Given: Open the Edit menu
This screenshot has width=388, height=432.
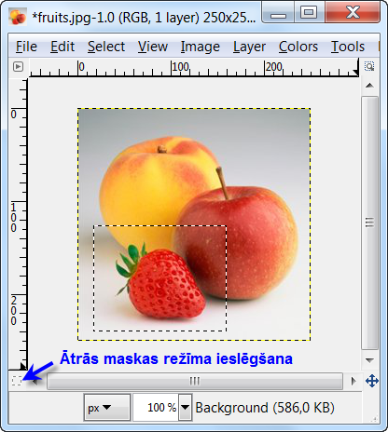Looking at the screenshot, I should coord(62,47).
